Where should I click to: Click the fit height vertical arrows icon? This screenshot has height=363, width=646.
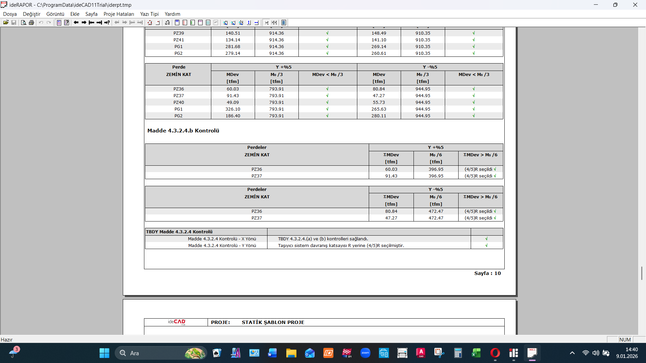tap(249, 23)
